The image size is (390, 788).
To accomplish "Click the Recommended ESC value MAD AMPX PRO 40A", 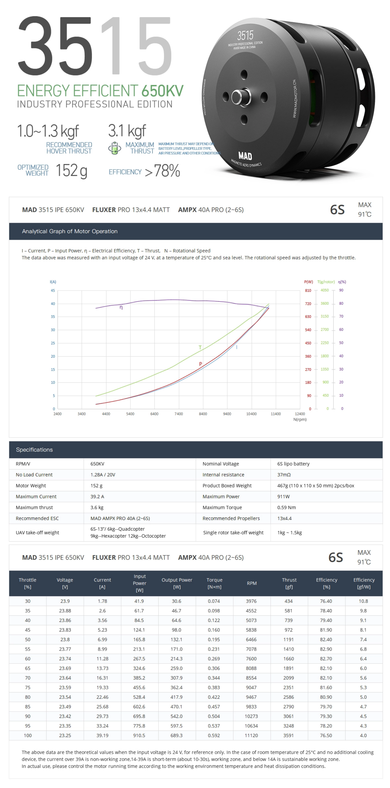I will pos(120,519).
